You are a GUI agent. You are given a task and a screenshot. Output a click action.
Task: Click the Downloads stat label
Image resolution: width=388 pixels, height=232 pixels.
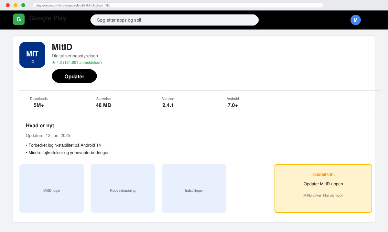39,99
